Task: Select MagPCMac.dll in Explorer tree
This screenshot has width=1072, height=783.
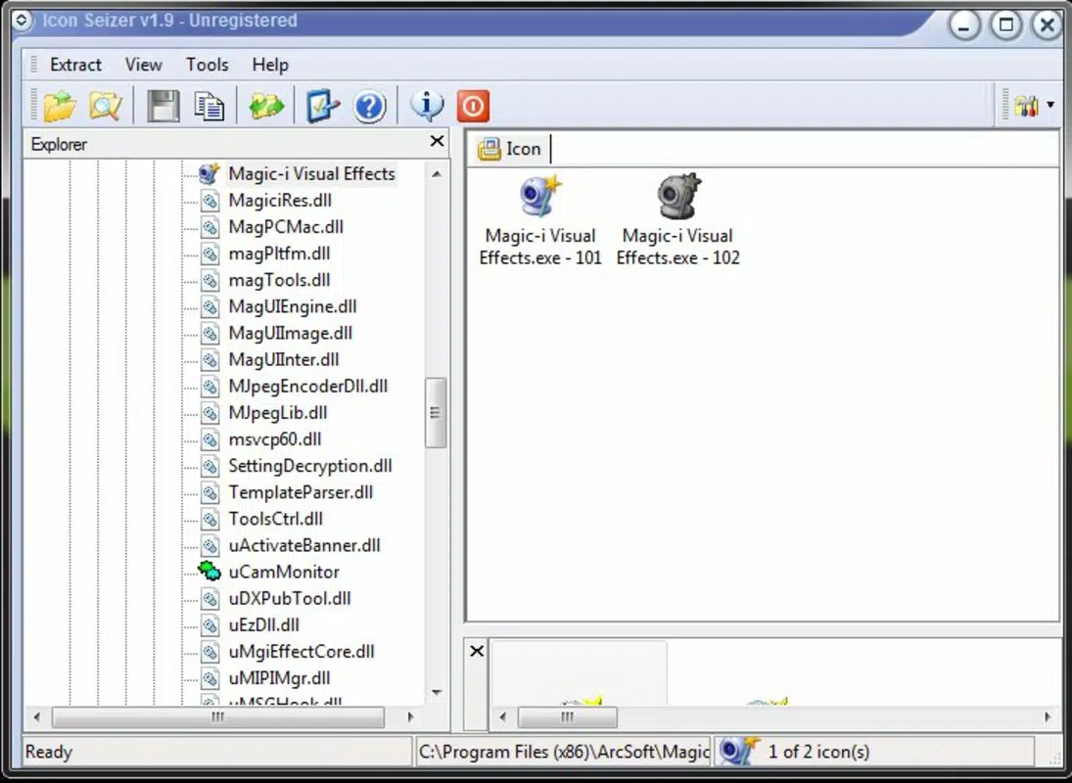Action: click(x=286, y=227)
